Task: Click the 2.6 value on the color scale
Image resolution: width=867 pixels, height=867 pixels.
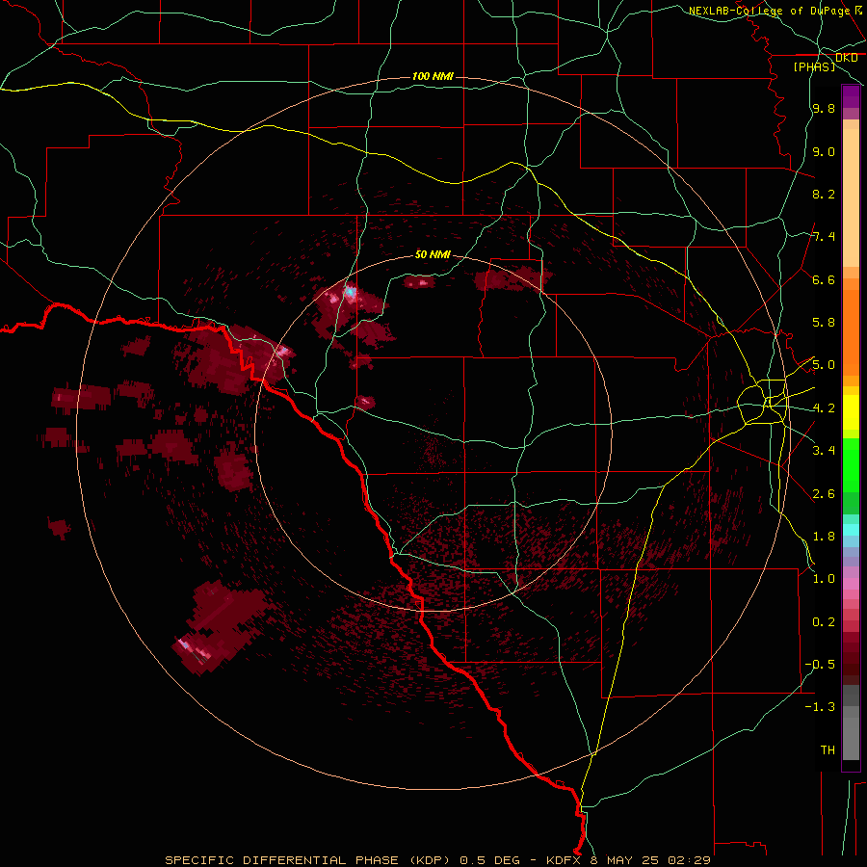Action: coord(824,493)
